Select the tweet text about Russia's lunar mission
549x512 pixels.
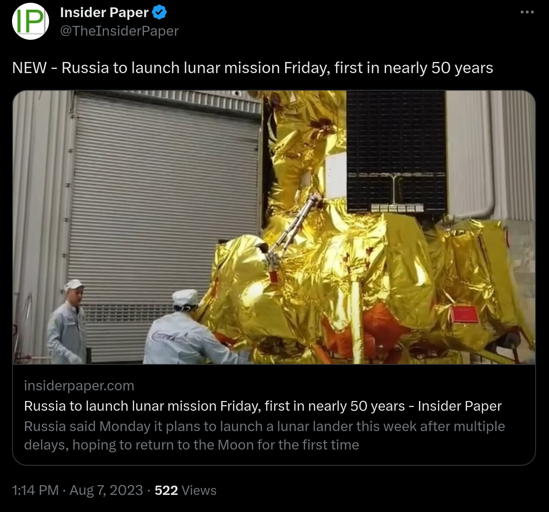[x=252, y=68]
